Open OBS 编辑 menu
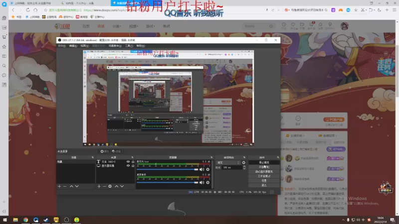399x224 pixels. coord(73,46)
